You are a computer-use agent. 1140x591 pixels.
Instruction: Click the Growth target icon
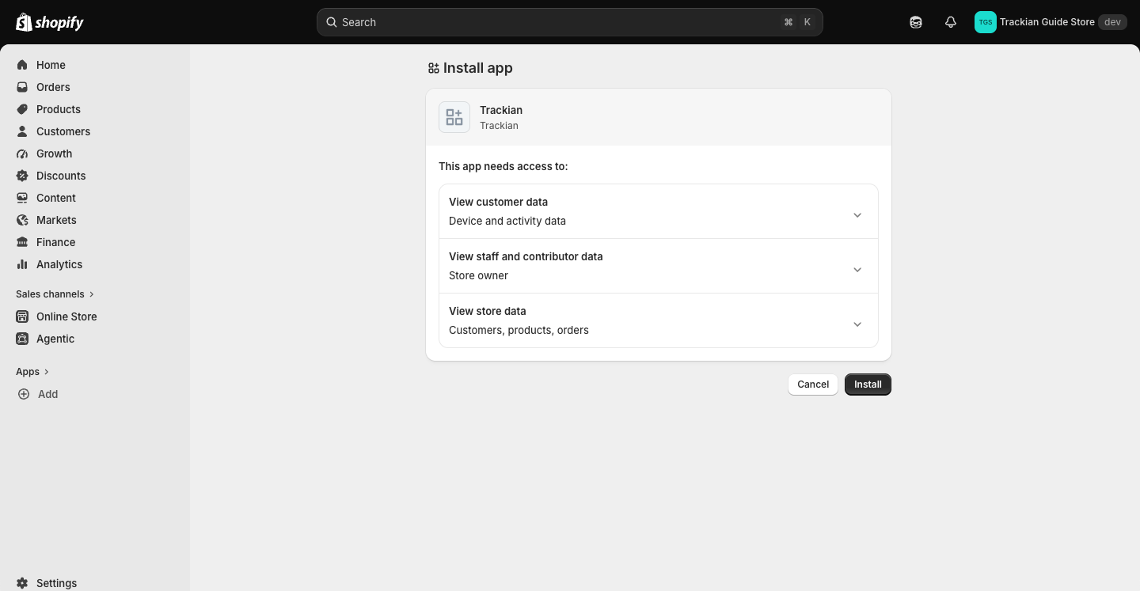coord(22,153)
